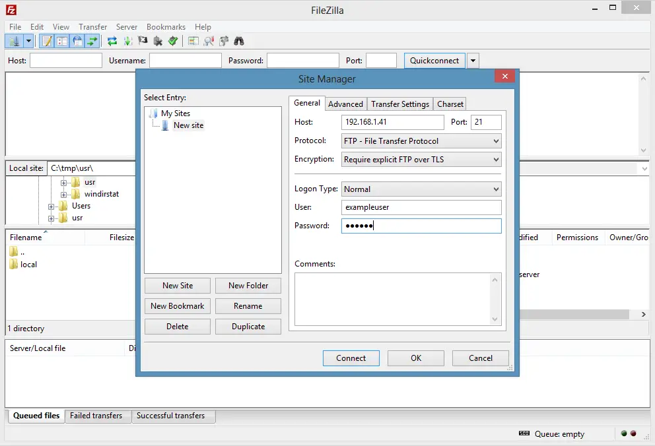The image size is (655, 446).
Task: Click the disconnect from server icon
Action: point(158,41)
